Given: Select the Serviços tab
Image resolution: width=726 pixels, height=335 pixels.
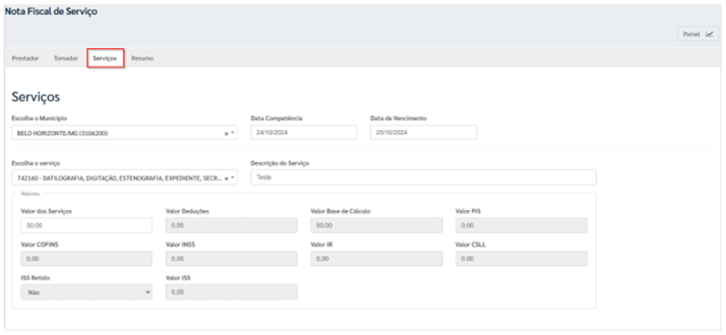Looking at the screenshot, I should click(105, 59).
